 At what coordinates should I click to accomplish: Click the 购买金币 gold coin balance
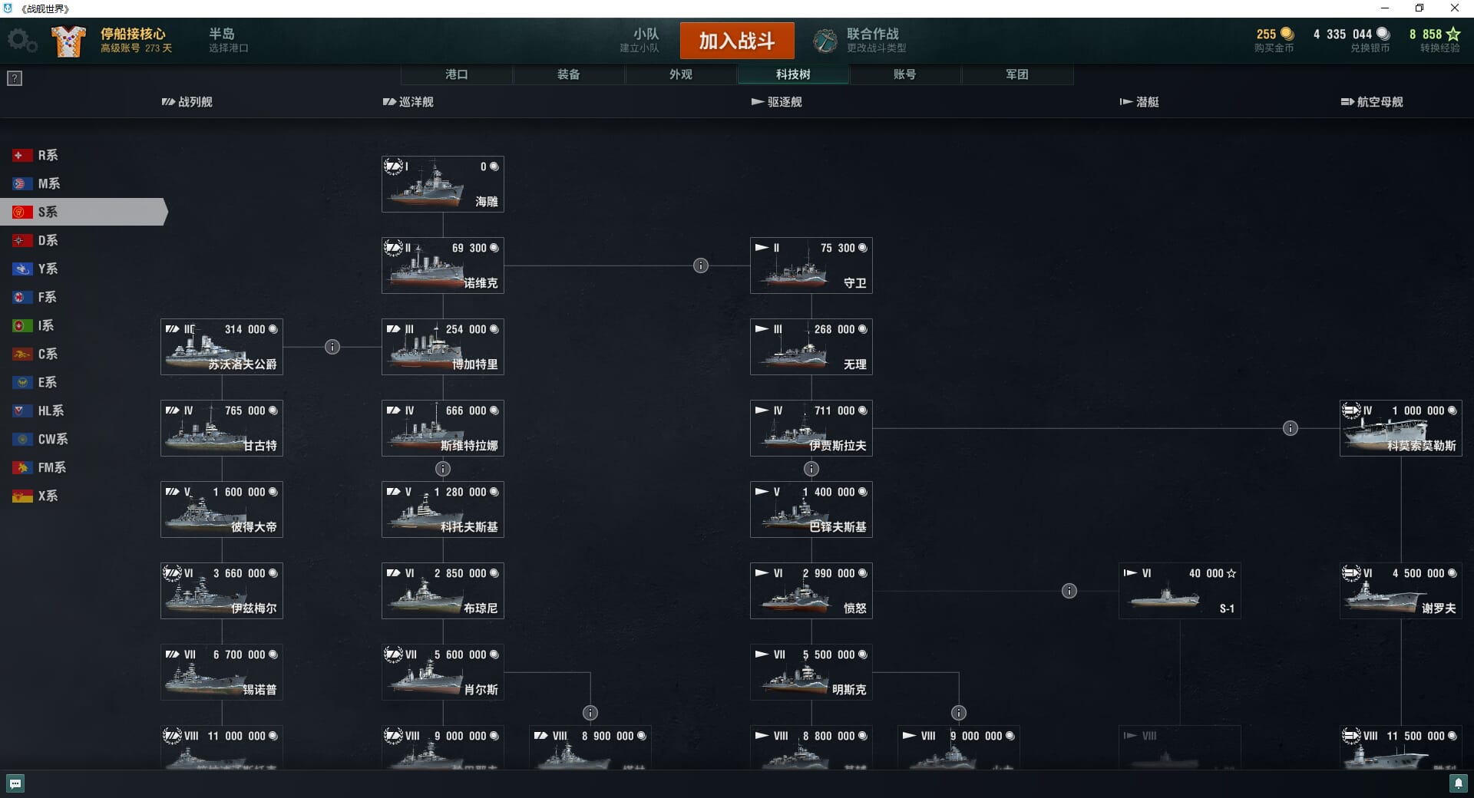pos(1274,40)
